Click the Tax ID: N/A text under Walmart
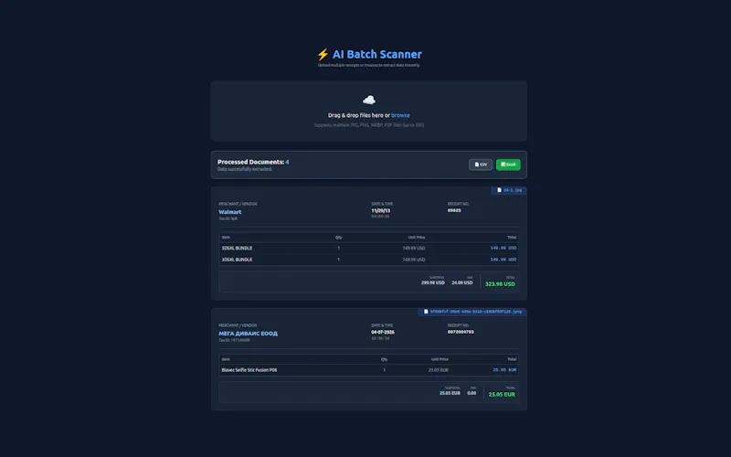Screen dimensions: 731x457 (228, 218)
